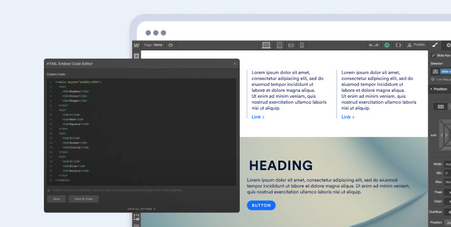This screenshot has width=451, height=227.
Task: Expand Show All Settings in code editor
Action: tap(141, 209)
